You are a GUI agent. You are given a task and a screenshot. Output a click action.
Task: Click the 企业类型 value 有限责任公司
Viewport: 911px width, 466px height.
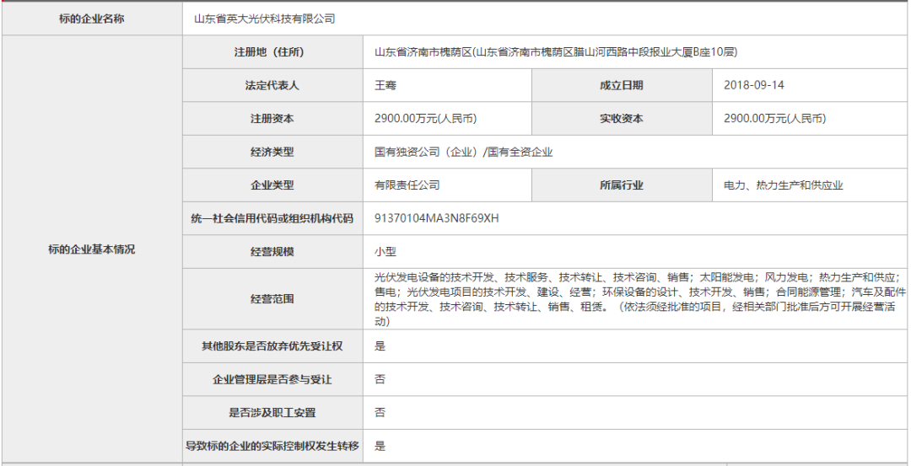tap(407, 185)
